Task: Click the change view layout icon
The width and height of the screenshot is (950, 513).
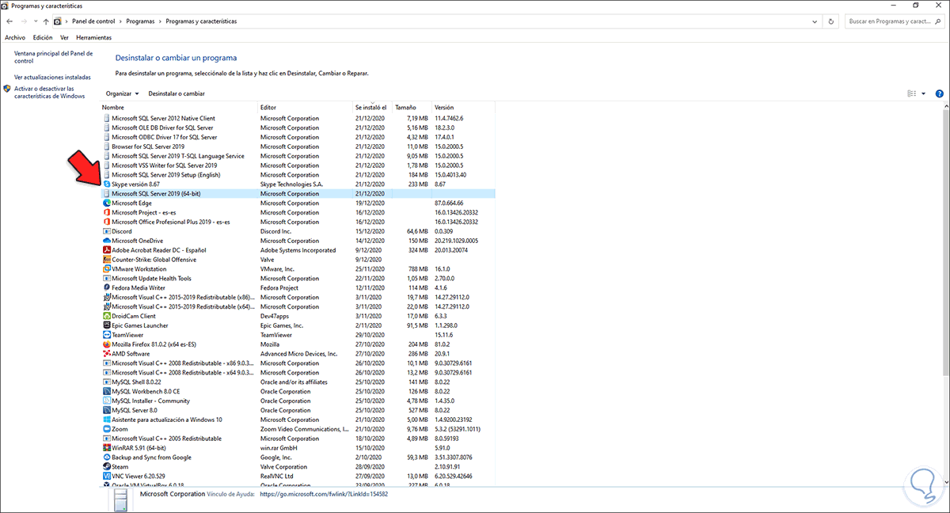Action: (910, 93)
